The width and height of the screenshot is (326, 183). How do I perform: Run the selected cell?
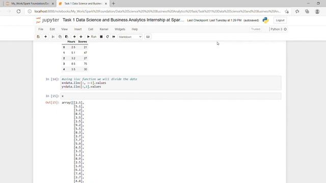point(92,37)
